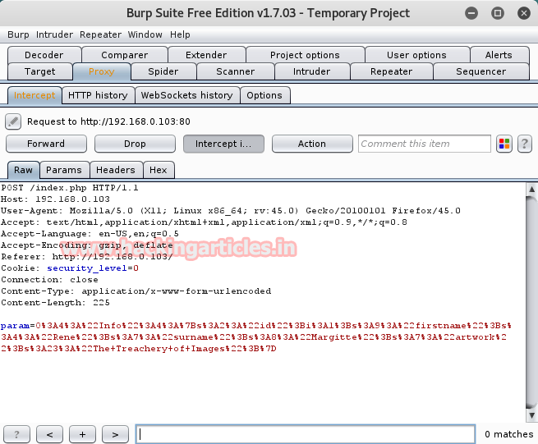This screenshot has height=444, width=538.
Task: Switch to the Extender tab
Action: 206,55
